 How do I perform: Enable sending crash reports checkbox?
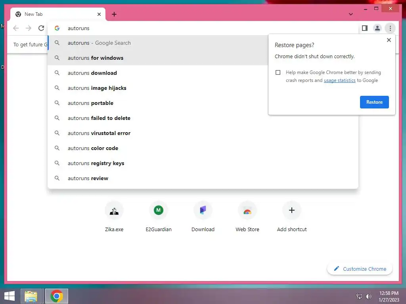[x=278, y=72]
